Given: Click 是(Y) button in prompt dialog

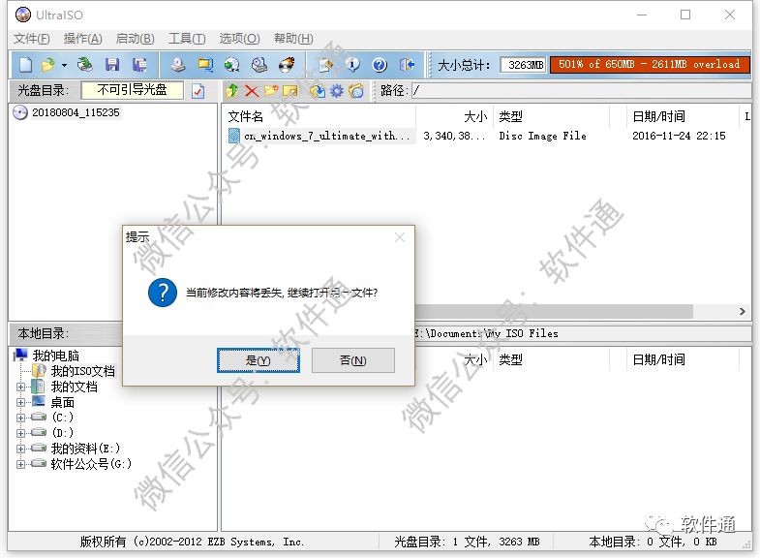Looking at the screenshot, I should [x=258, y=360].
